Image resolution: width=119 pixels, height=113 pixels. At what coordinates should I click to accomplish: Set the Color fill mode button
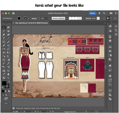click(x=3, y=91)
